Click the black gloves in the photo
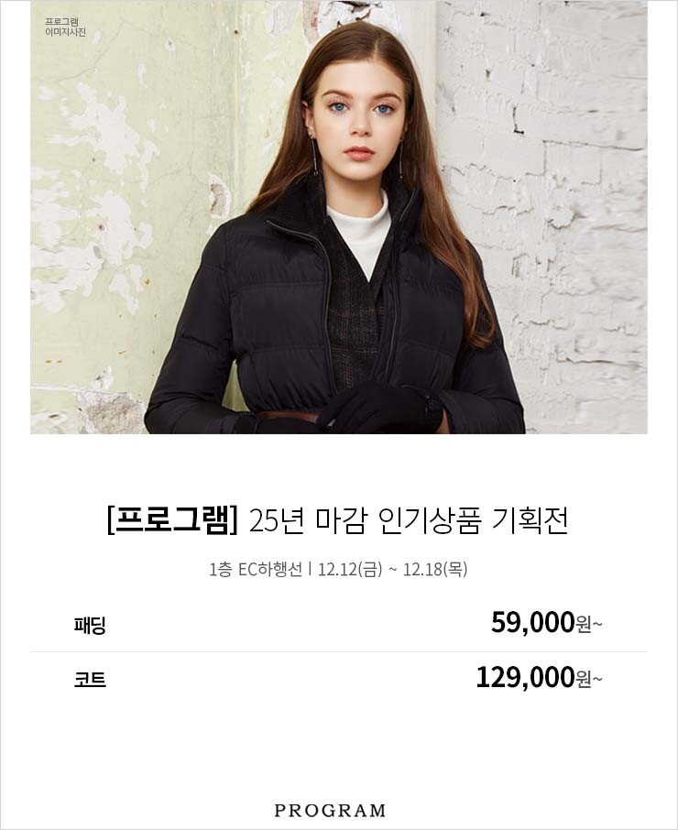Viewport: 678px width, 830px height. point(380,408)
